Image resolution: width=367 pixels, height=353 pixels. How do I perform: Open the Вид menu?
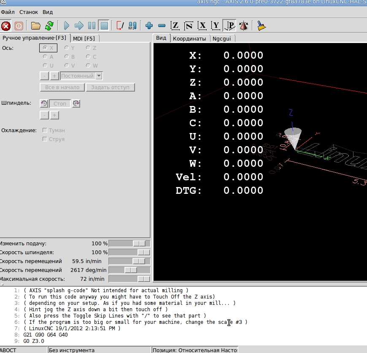click(48, 12)
